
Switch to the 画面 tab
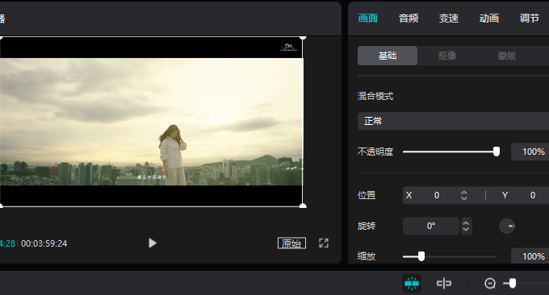[367, 19]
